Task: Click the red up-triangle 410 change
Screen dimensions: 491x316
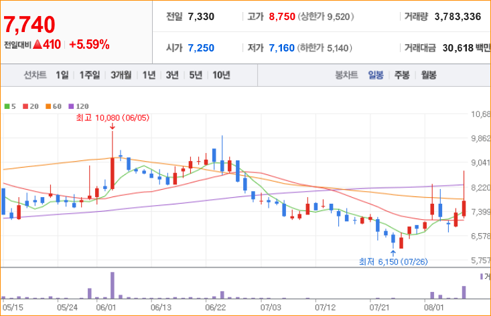Action: point(47,44)
